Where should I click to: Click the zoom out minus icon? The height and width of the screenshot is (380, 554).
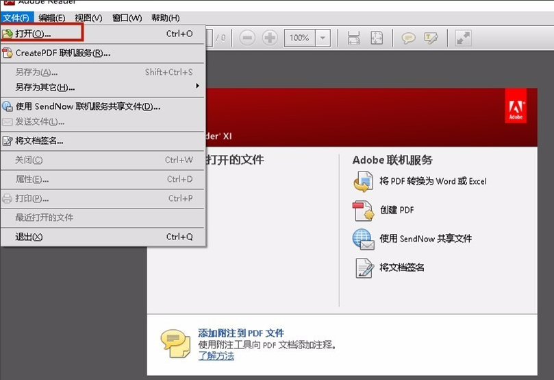pyautogui.click(x=247, y=38)
